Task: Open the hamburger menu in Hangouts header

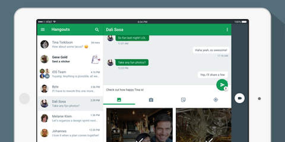Action: (x=43, y=29)
